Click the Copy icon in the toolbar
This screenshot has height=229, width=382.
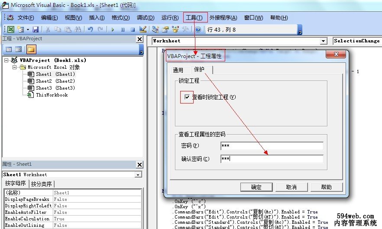point(58,29)
